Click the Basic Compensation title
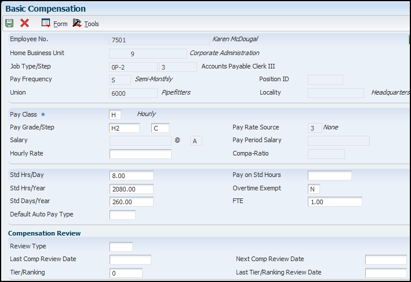The width and height of the screenshot is (411, 282). coord(46,9)
